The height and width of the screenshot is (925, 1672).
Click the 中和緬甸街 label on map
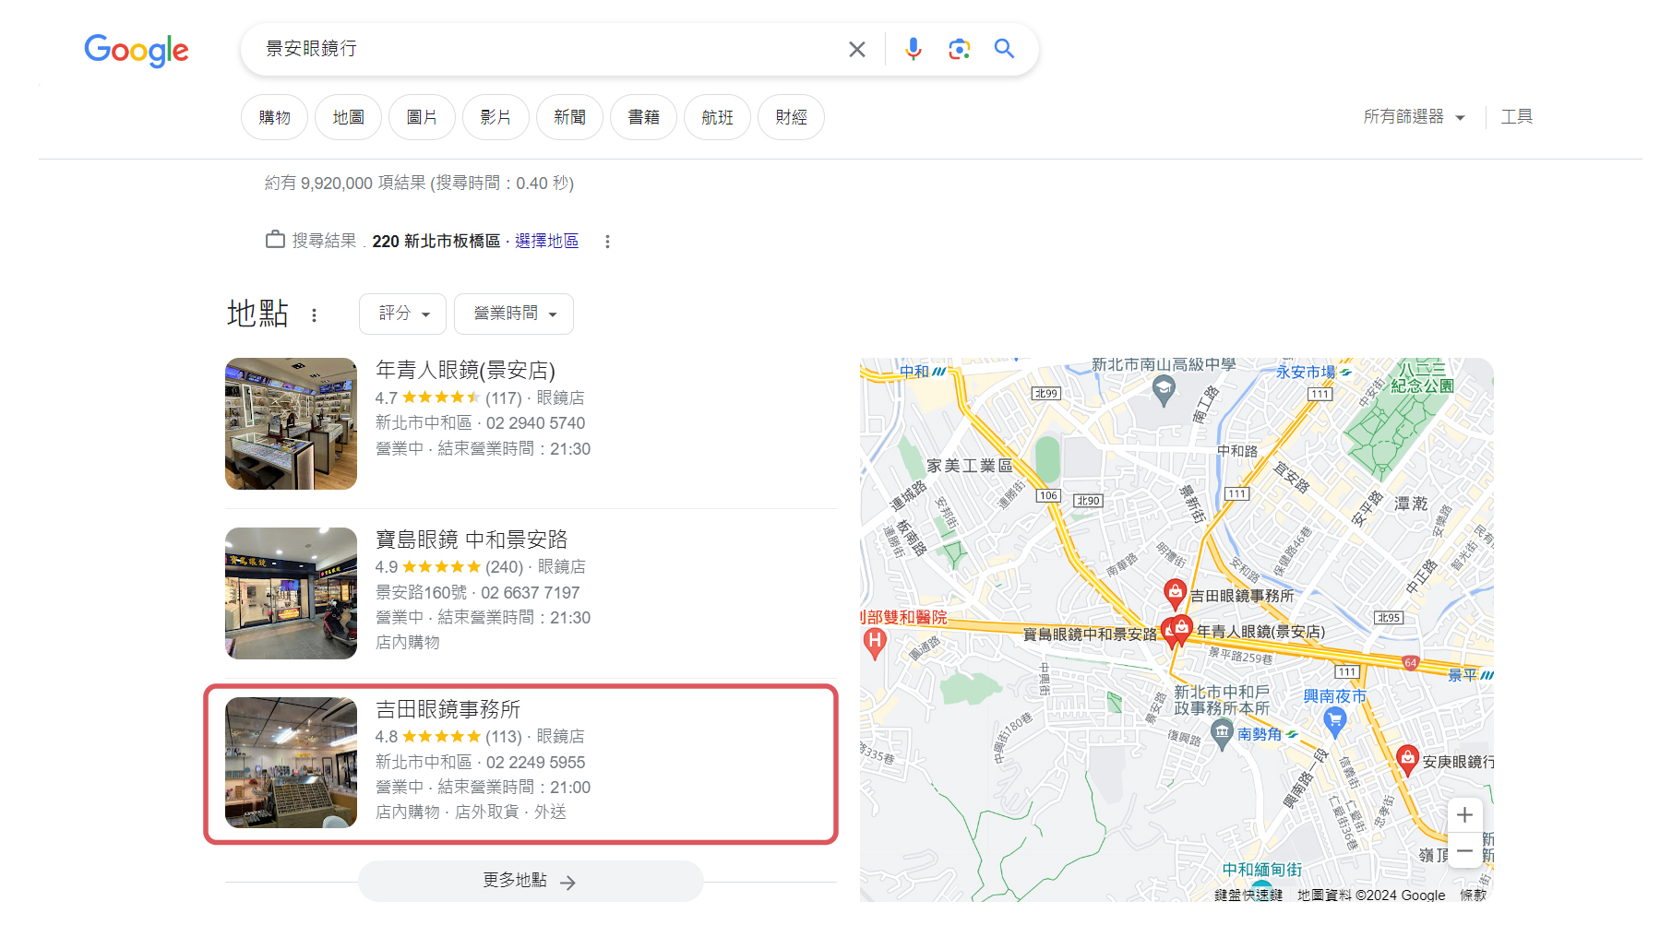[1262, 869]
